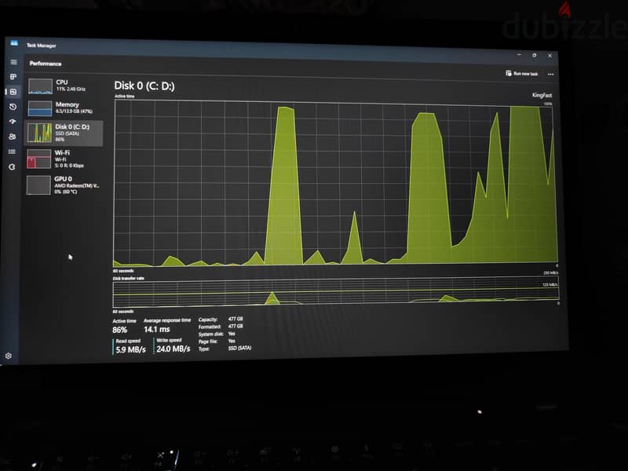Screen dimensions: 628x471
Task: Click the Disk 0 (C: D:) heading
Action: point(144,86)
